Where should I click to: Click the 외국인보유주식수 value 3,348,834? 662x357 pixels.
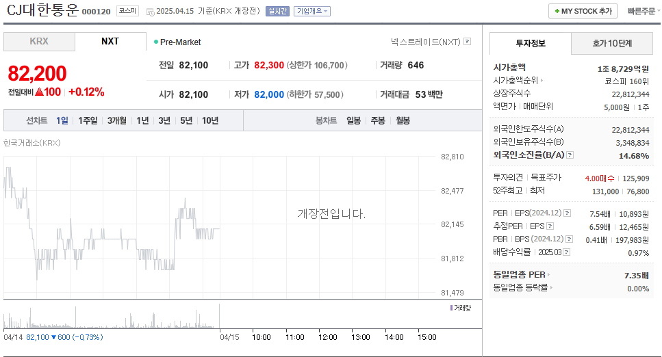click(x=633, y=143)
